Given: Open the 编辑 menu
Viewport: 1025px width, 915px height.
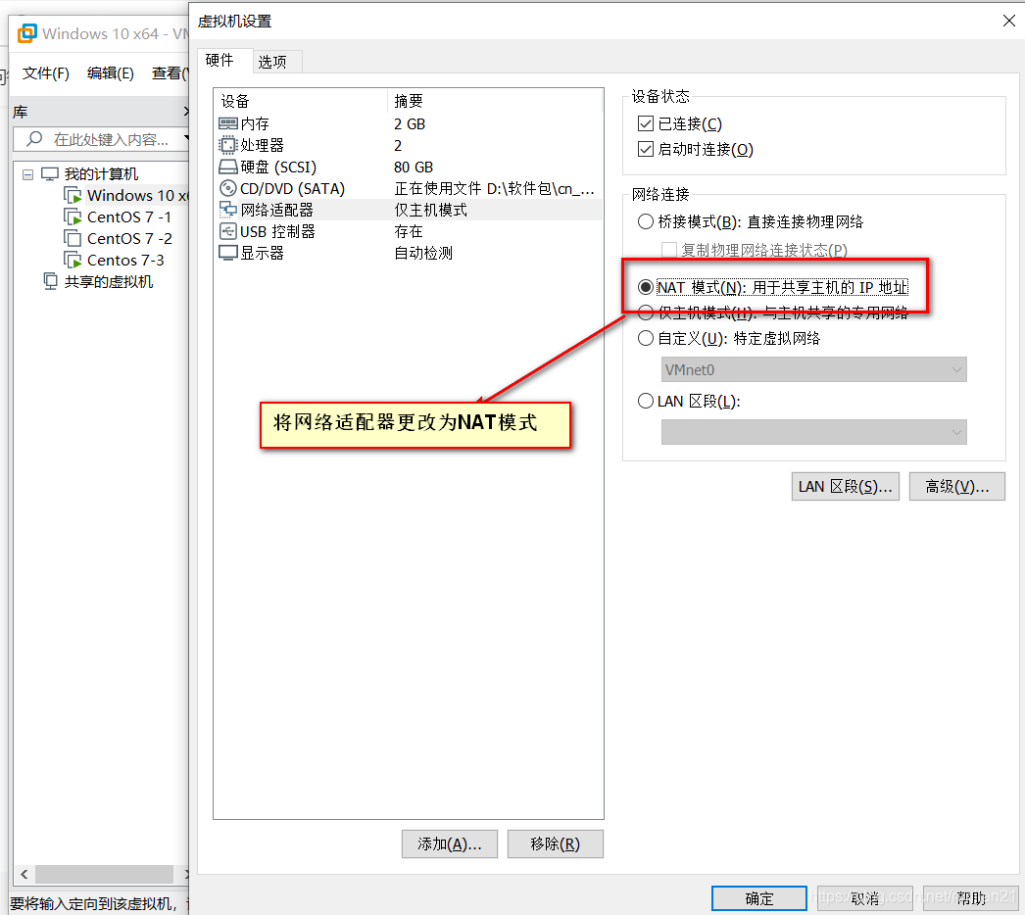Looking at the screenshot, I should pyautogui.click(x=110, y=72).
